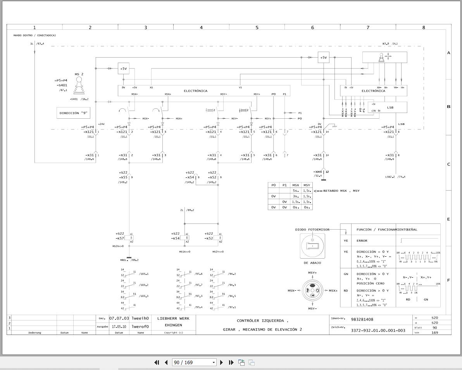
Task: Click the FUNCIÓN / FUNCIONAMIENTO table header
Action: 381,230
